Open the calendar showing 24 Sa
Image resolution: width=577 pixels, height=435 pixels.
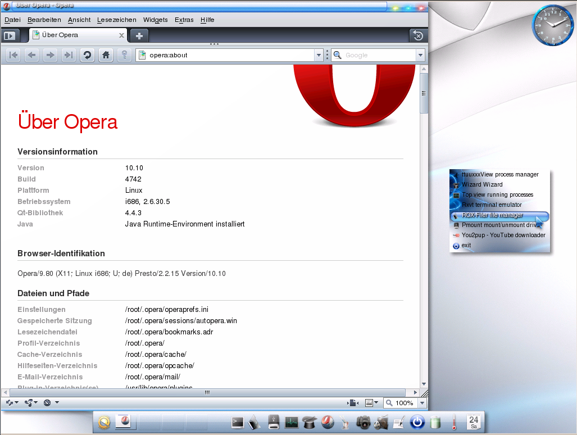point(474,422)
